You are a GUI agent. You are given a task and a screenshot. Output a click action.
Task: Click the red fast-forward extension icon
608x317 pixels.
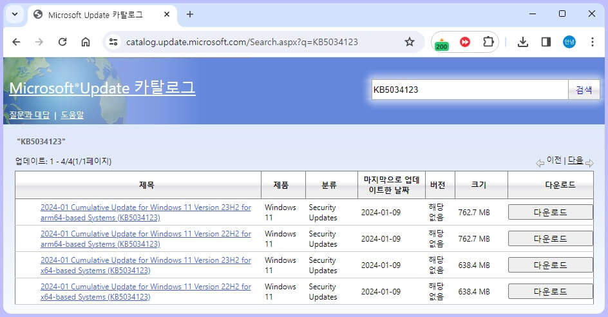465,42
